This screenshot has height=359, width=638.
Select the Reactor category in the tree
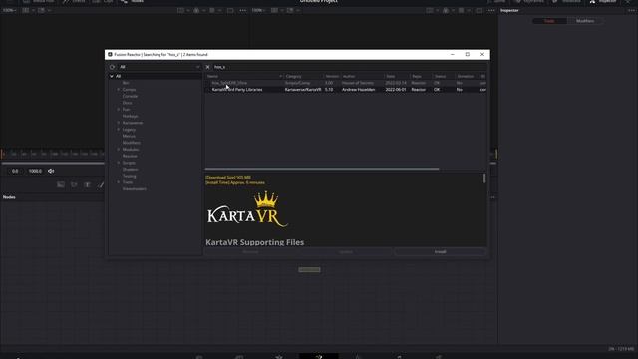point(130,156)
